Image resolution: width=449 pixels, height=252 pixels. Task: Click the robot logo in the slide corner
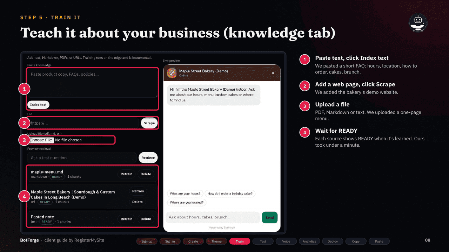coord(418,23)
